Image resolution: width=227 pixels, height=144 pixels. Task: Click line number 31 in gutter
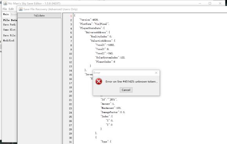click(70, 142)
